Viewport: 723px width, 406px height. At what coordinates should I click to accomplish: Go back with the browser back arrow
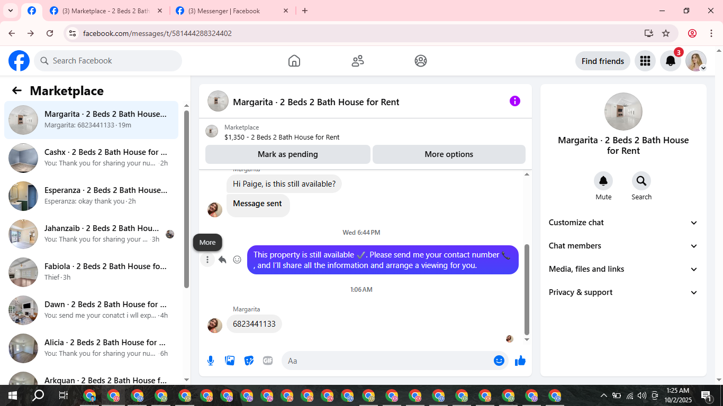(12, 33)
